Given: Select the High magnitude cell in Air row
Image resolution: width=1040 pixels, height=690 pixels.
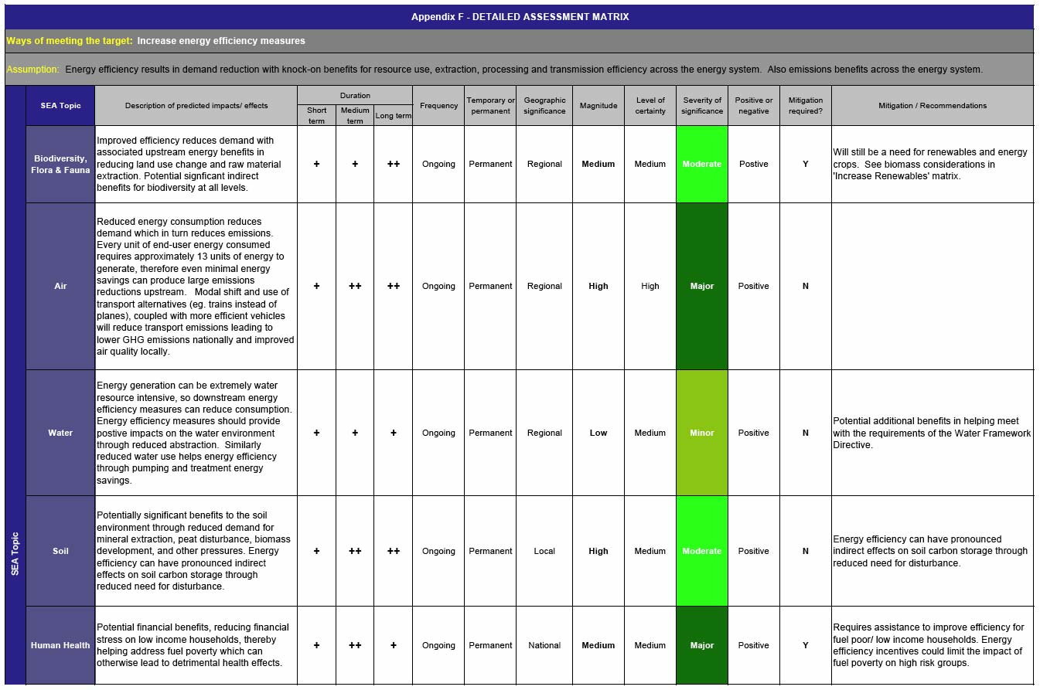Looking at the screenshot, I should (598, 286).
